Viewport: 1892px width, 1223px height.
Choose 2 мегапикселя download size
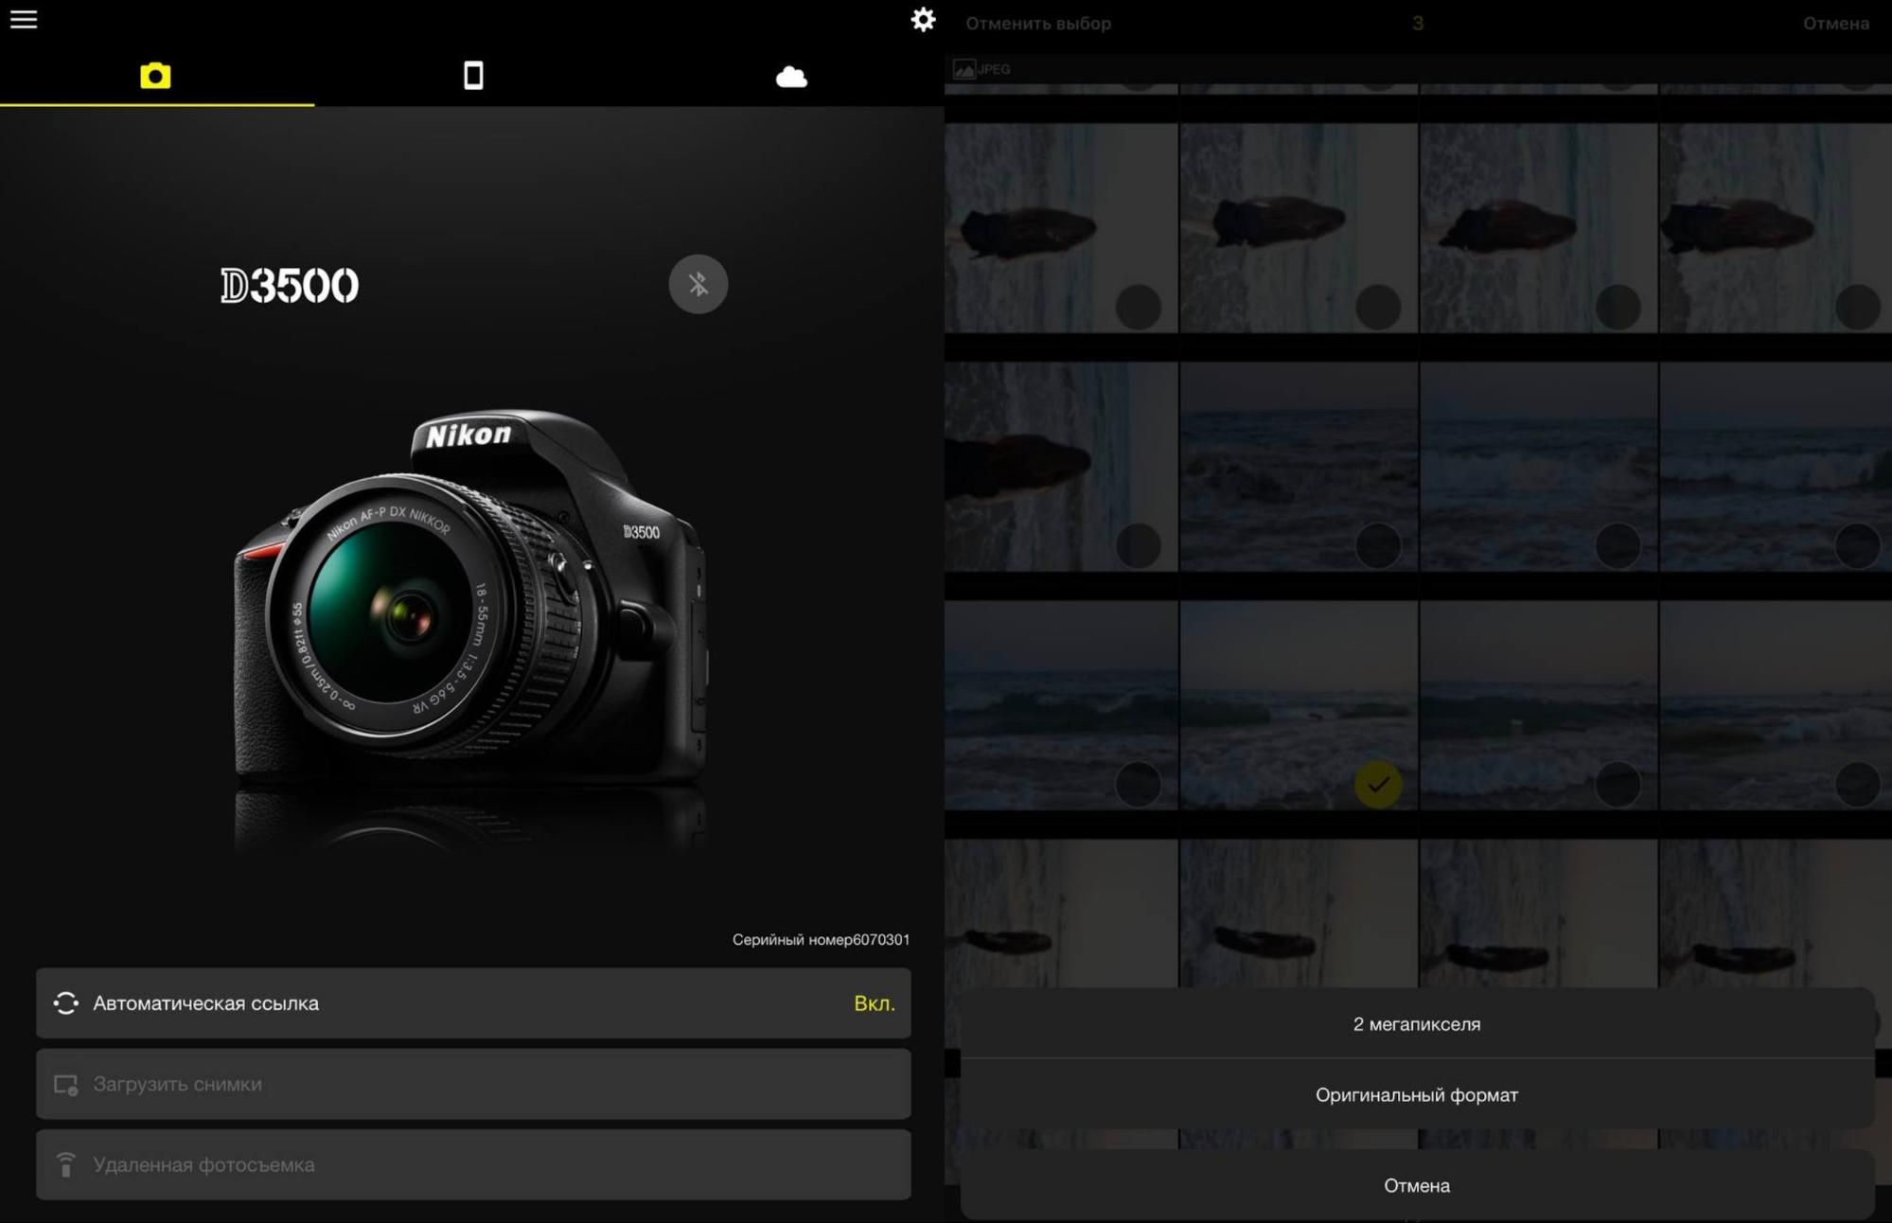point(1417,1024)
